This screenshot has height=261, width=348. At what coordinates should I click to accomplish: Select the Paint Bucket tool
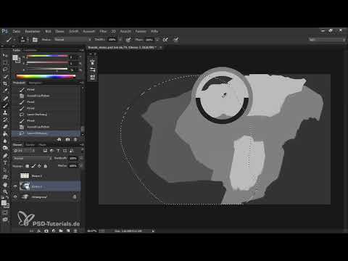coord(5,133)
